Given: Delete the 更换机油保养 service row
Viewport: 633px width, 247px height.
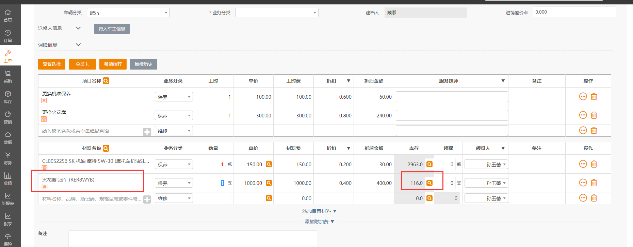Looking at the screenshot, I should pyautogui.click(x=594, y=96).
